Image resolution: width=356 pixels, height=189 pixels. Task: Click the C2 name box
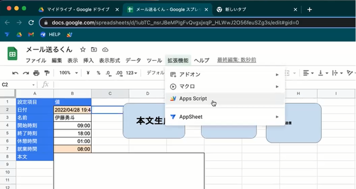(x=16, y=85)
